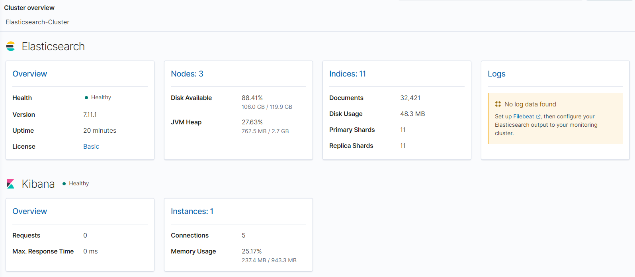Open the Logs panel link
Screen dimensions: 635x277
[x=496, y=74]
